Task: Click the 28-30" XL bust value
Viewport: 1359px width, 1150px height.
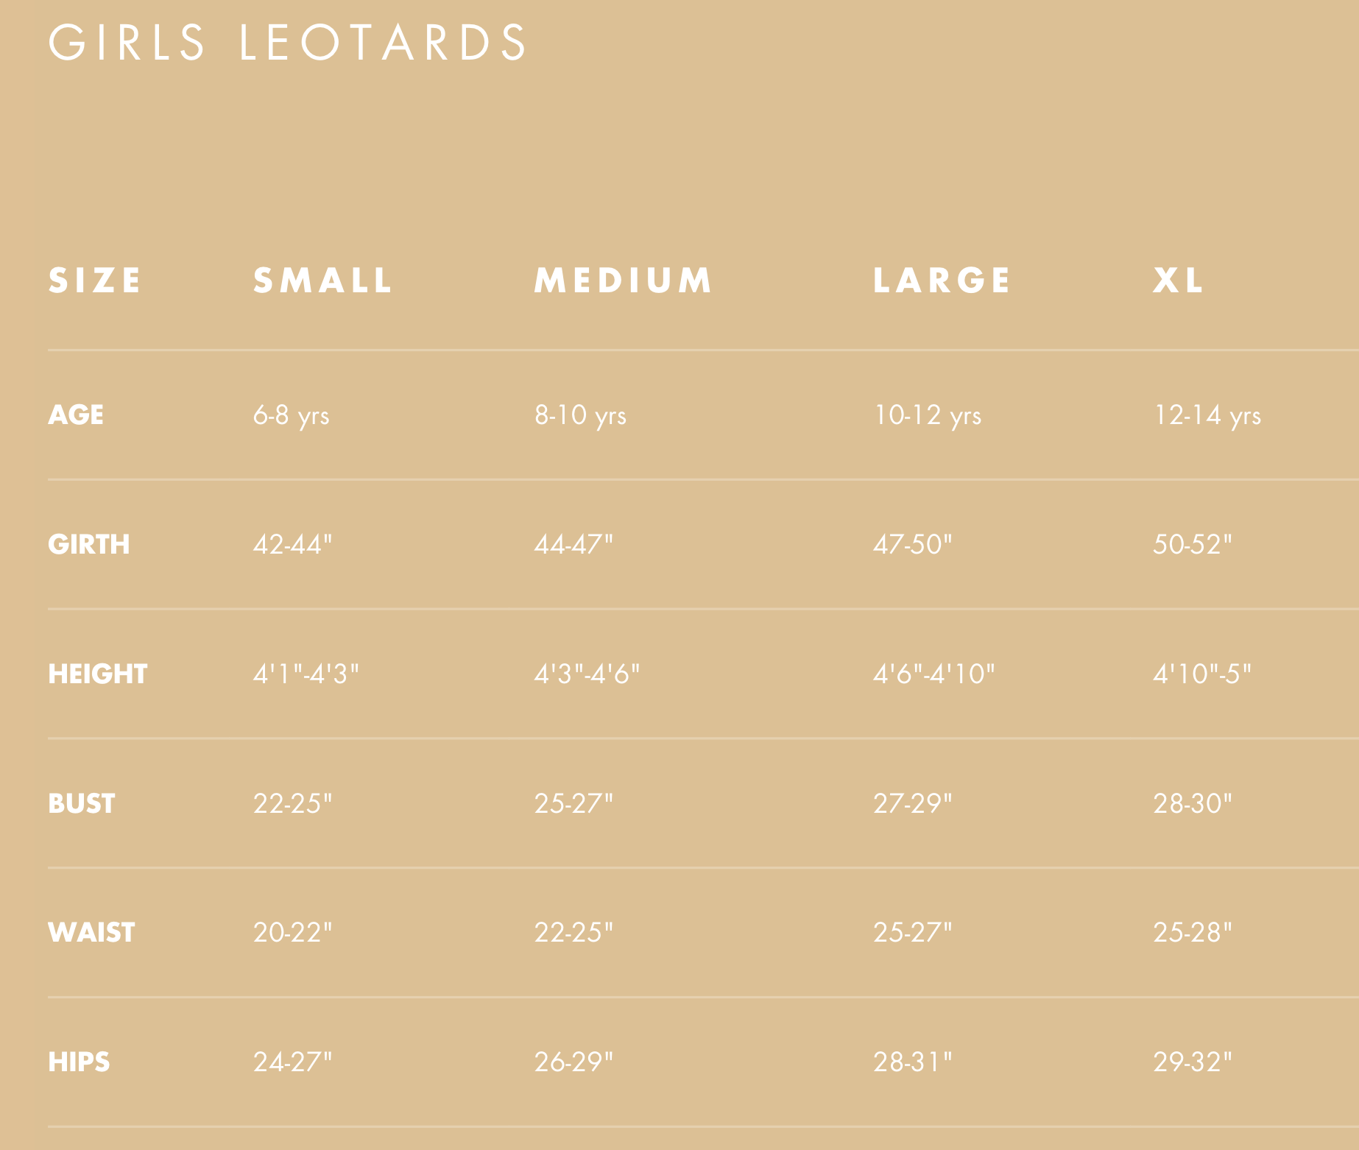Action: [1192, 803]
